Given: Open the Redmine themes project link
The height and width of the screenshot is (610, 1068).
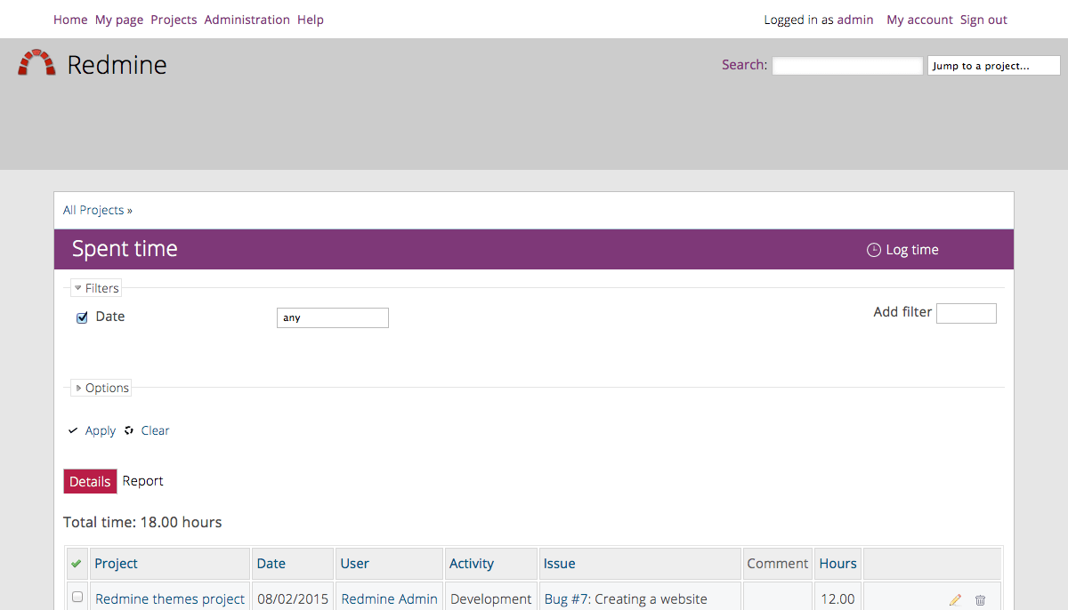Looking at the screenshot, I should pyautogui.click(x=170, y=599).
